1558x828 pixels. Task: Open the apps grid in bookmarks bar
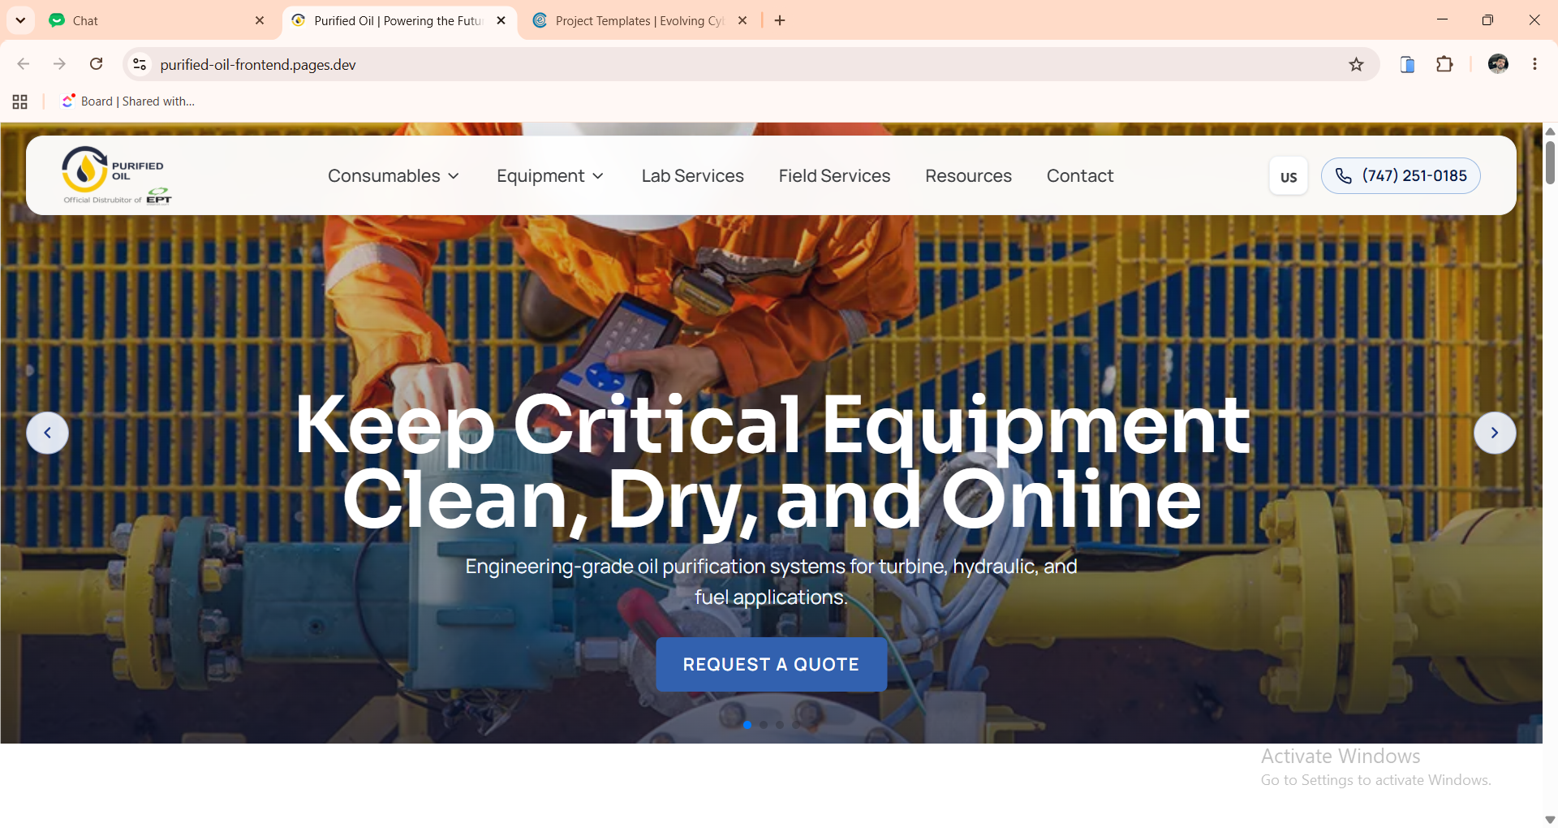click(x=20, y=101)
